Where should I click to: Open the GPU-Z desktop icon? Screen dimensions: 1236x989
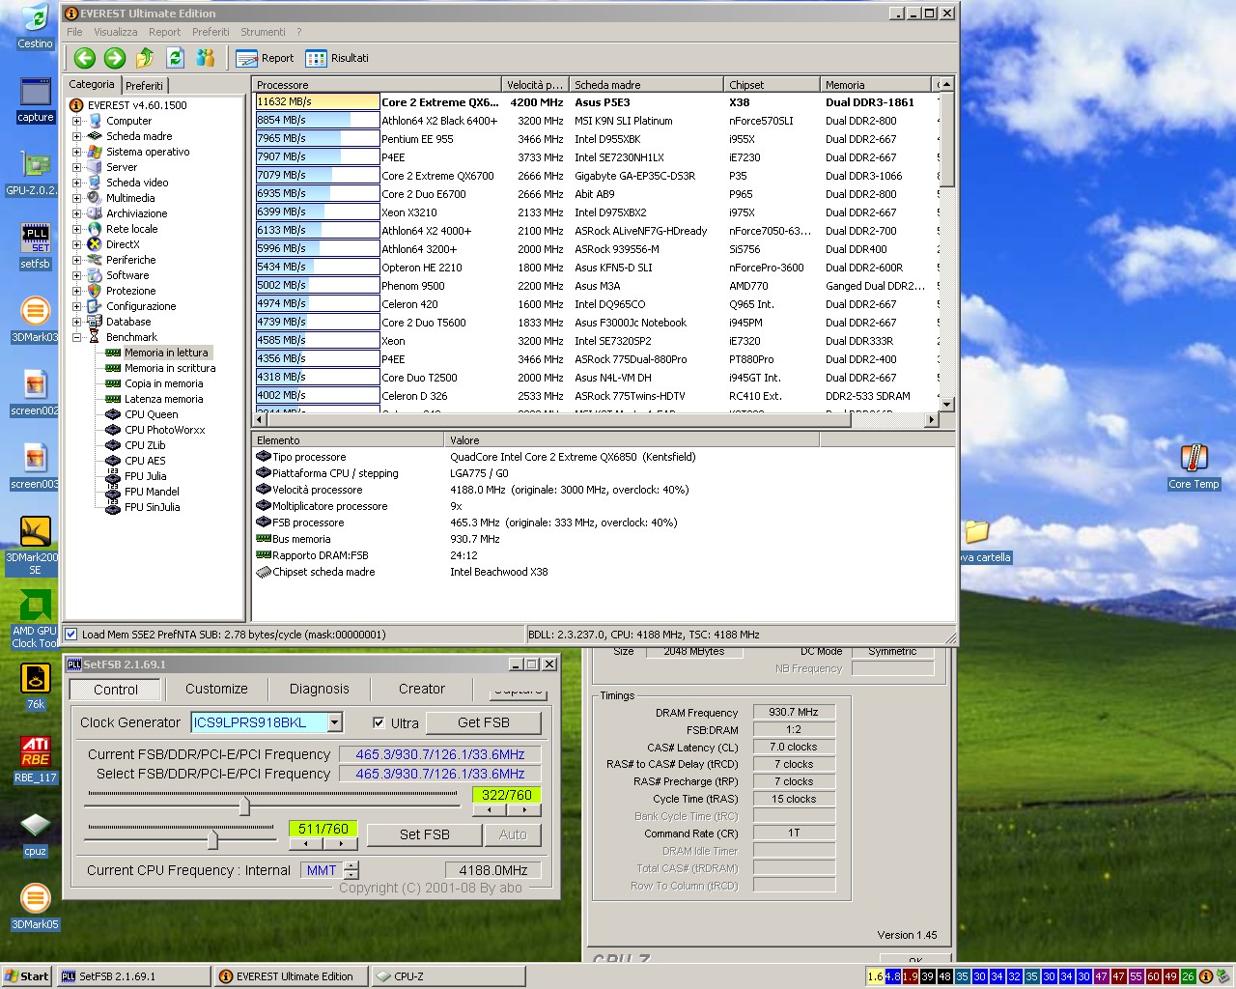click(33, 173)
